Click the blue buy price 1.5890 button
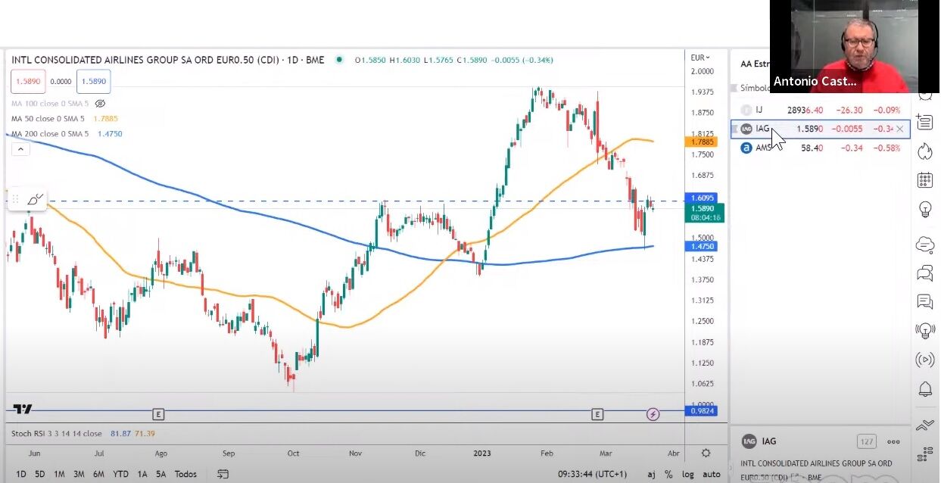This screenshot has width=941, height=483. (93, 82)
